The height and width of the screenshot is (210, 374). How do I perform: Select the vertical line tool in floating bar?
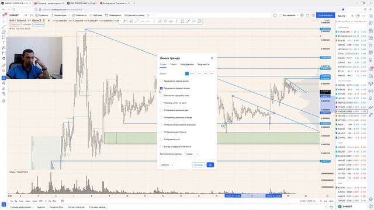[154, 21]
